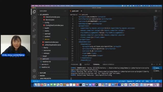The image size is (163, 92).
Task: Select the pom.xml editor tab
Action: (x=75, y=11)
